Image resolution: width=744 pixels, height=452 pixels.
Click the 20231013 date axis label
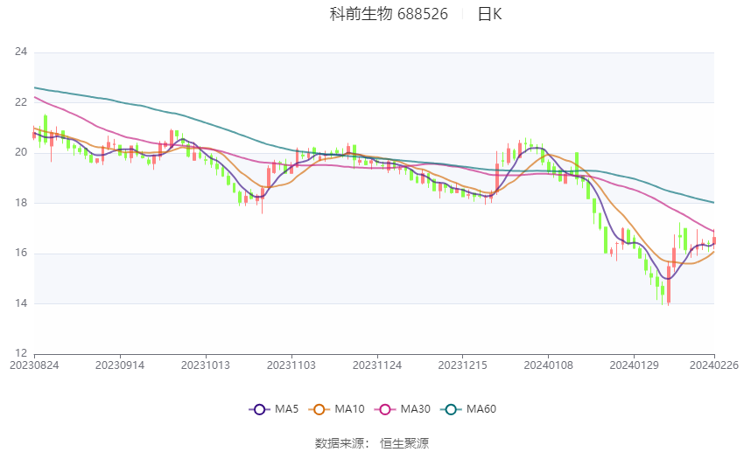coord(206,365)
